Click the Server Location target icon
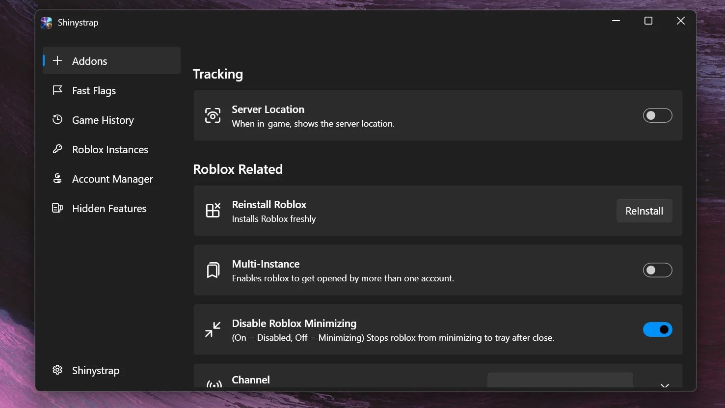 (x=213, y=115)
